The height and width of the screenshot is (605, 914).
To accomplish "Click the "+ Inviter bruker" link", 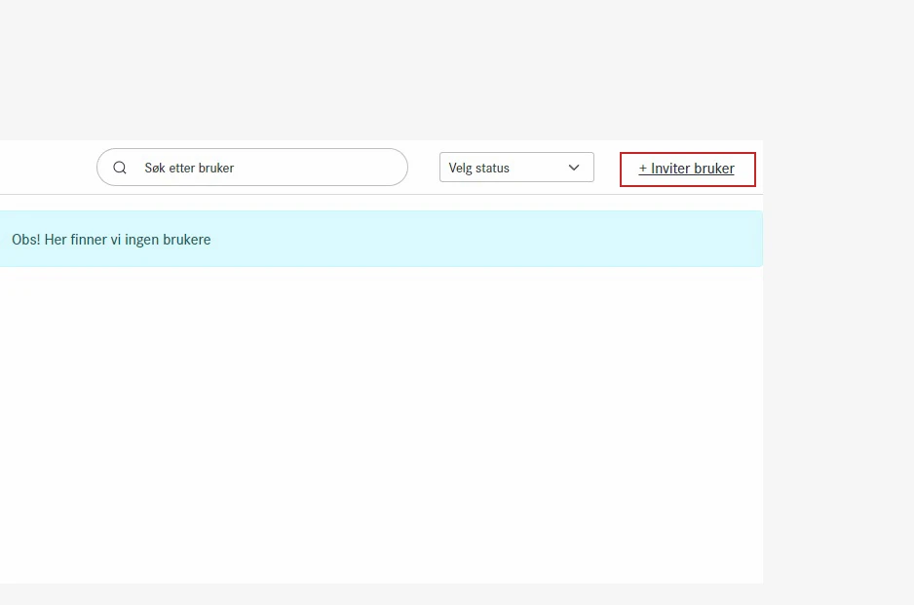I will (687, 169).
